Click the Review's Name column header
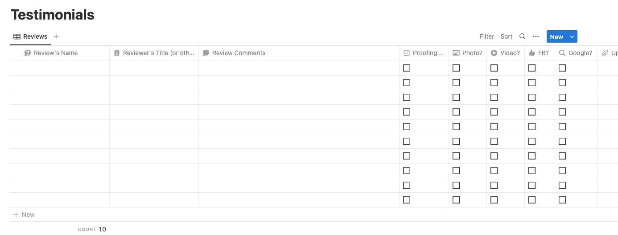Screen dimensions: 618x235 (60, 53)
